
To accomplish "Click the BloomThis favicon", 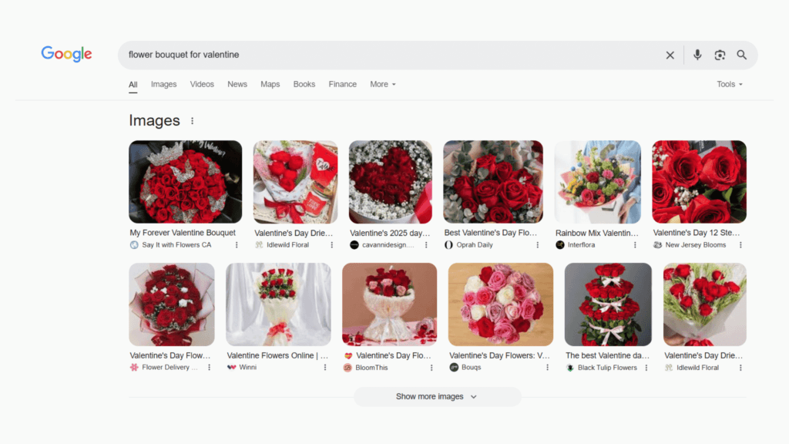I will (x=347, y=368).
